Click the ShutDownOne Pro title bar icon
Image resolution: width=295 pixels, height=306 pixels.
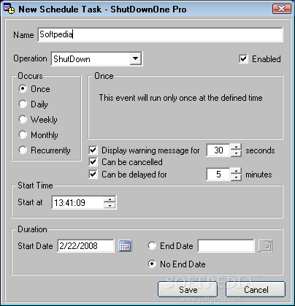(9, 9)
